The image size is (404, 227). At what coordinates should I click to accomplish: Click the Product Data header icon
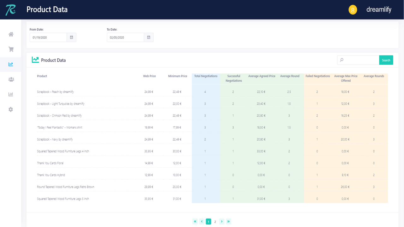35,60
